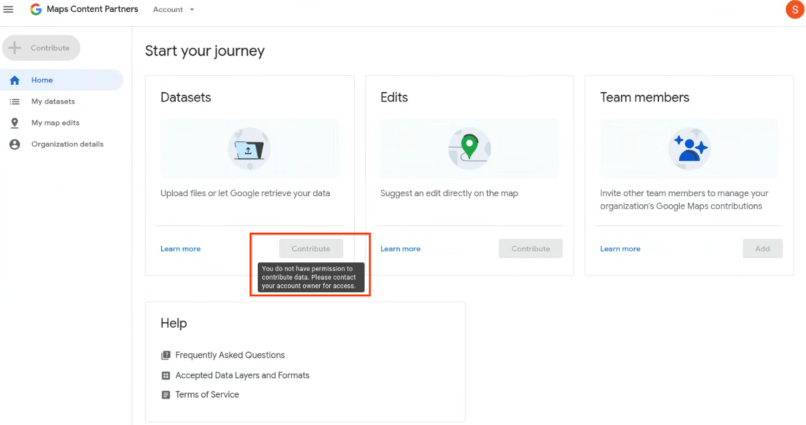806x425 pixels.
Task: Click the Home house icon
Action: coord(15,80)
